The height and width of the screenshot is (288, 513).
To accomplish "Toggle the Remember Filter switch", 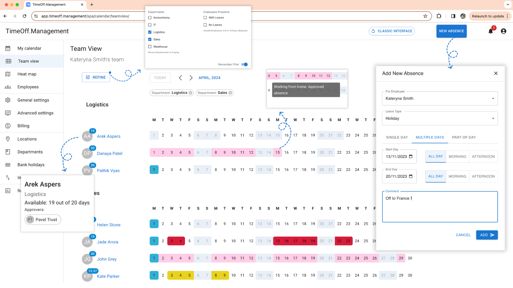I will (x=244, y=64).
